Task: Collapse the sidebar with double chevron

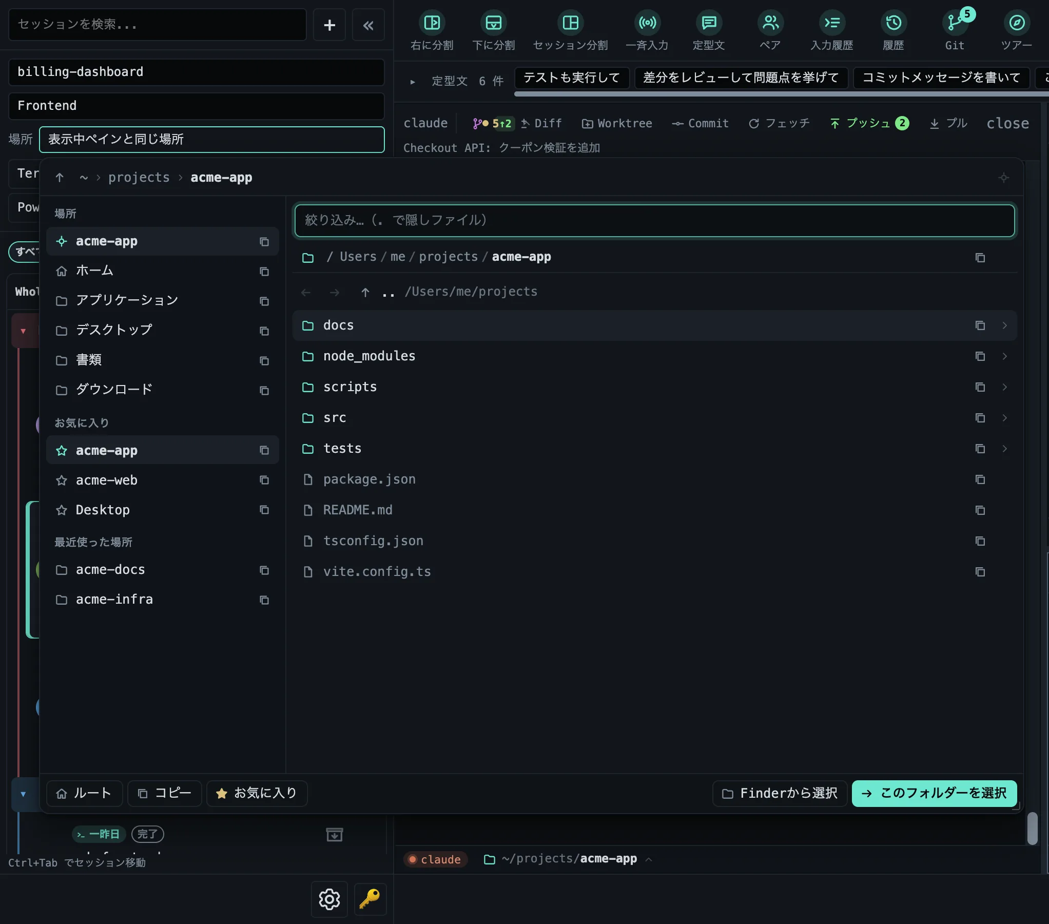Action: tap(368, 25)
